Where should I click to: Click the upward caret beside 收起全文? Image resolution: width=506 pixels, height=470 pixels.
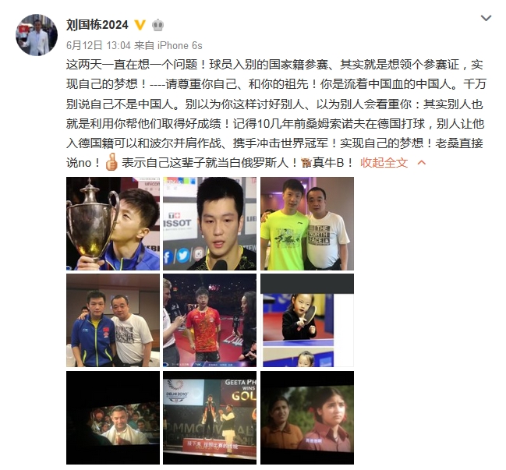422,163
